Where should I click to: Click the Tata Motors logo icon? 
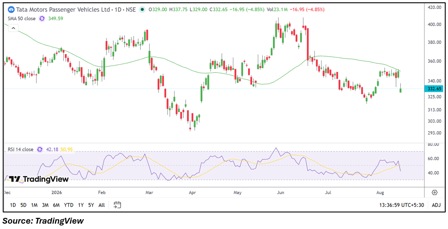12,9
